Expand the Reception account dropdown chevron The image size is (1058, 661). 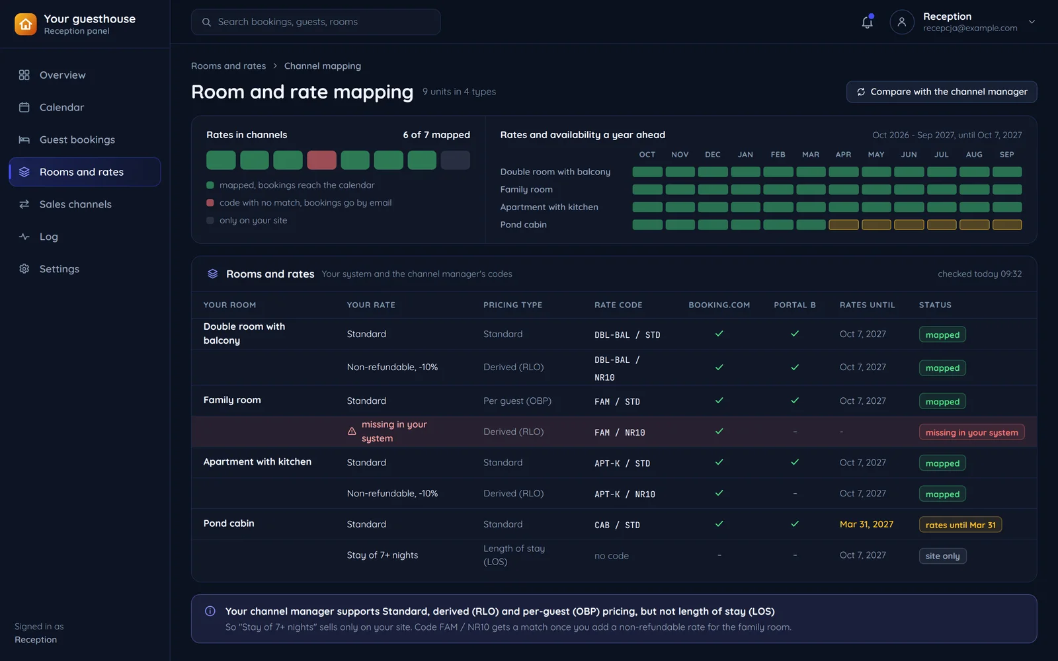tap(1032, 22)
